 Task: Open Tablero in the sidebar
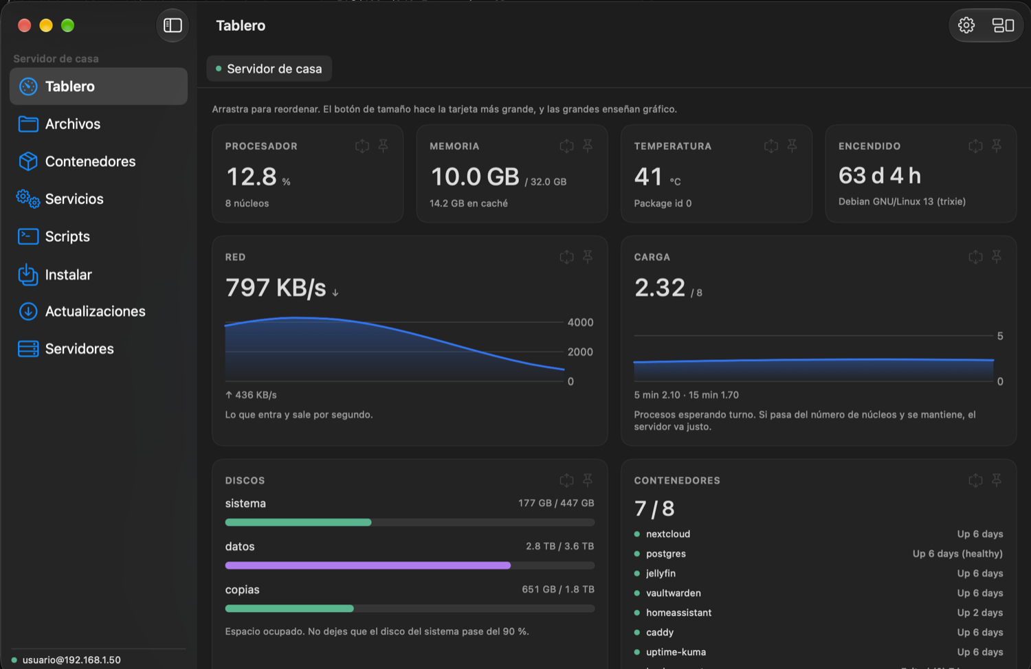click(x=98, y=87)
